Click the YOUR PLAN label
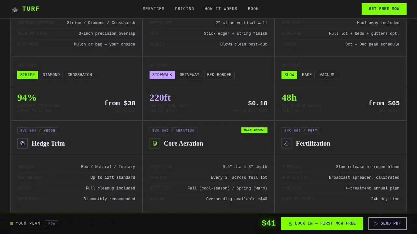This screenshot has height=234, width=417. pos(28,224)
